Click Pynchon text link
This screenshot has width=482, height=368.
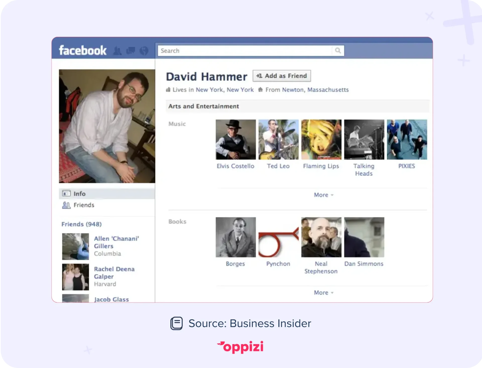click(278, 264)
